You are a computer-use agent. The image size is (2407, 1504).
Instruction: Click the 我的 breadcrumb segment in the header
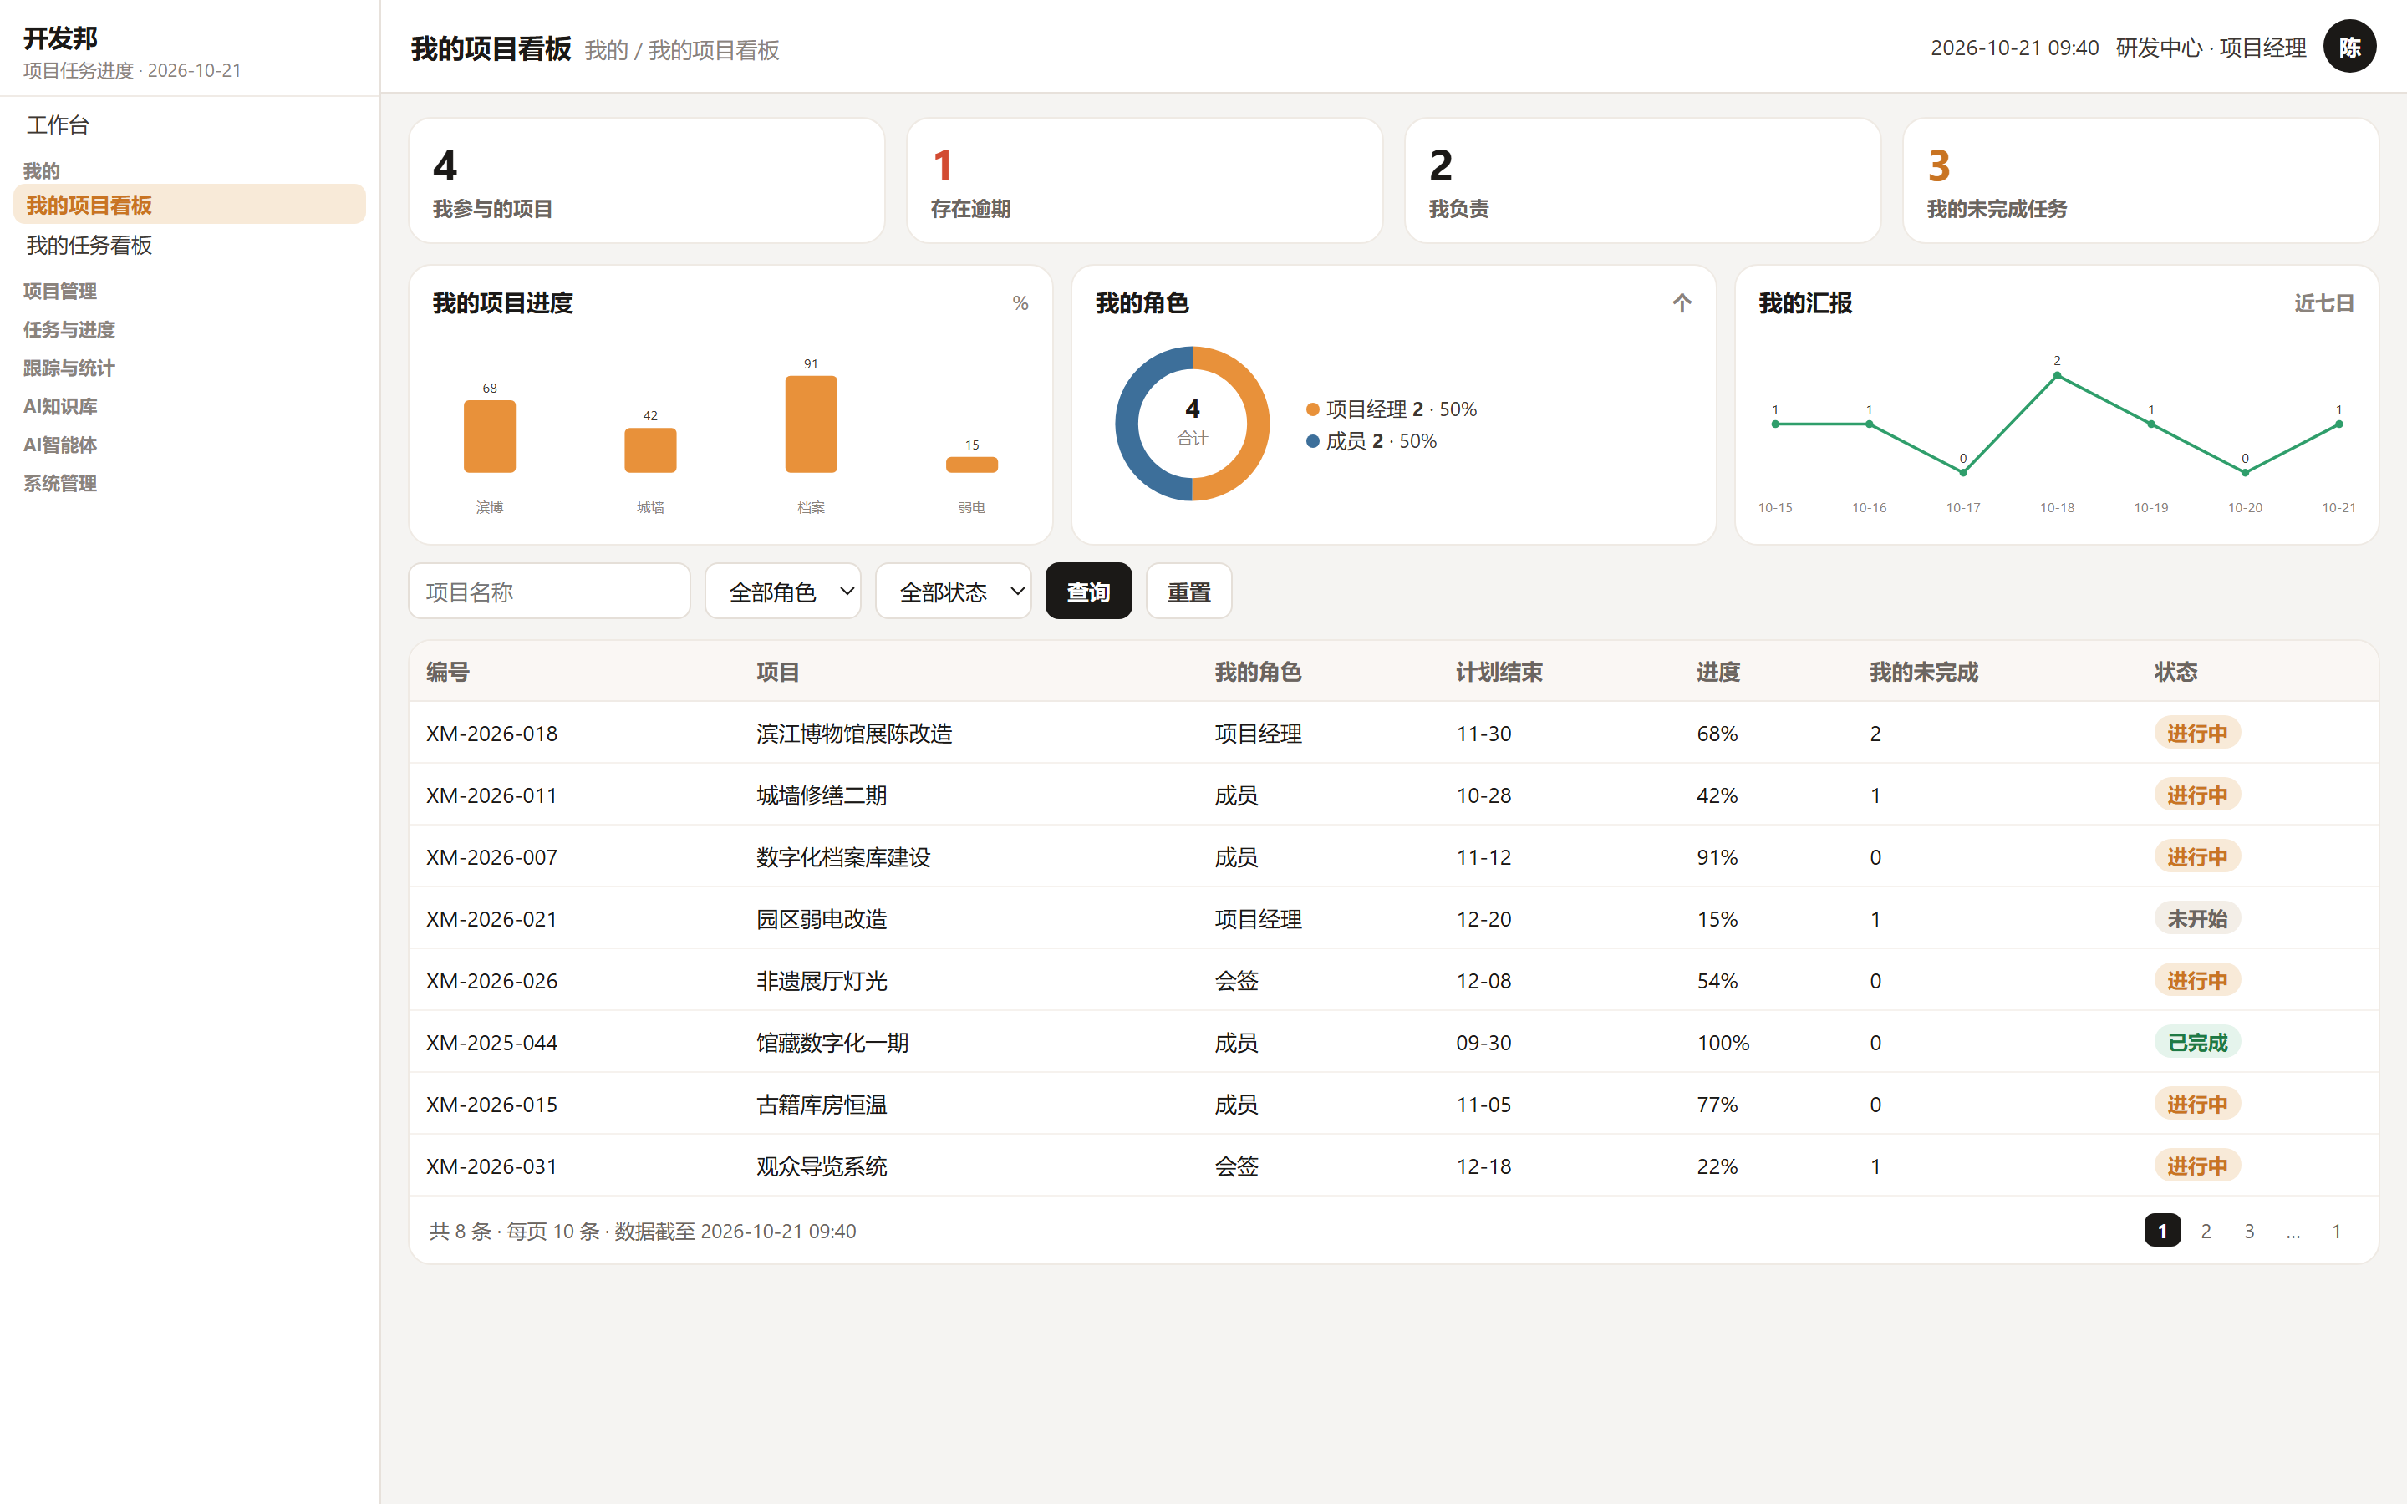(606, 50)
